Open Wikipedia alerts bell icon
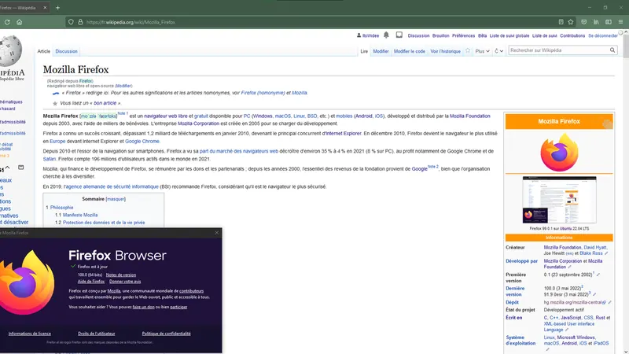This screenshot has width=629, height=354. 386,35
